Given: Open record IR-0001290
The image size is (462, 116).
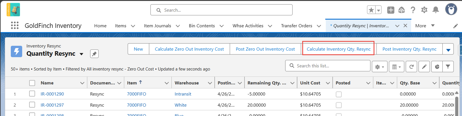Looking at the screenshot, I should click(x=52, y=94).
